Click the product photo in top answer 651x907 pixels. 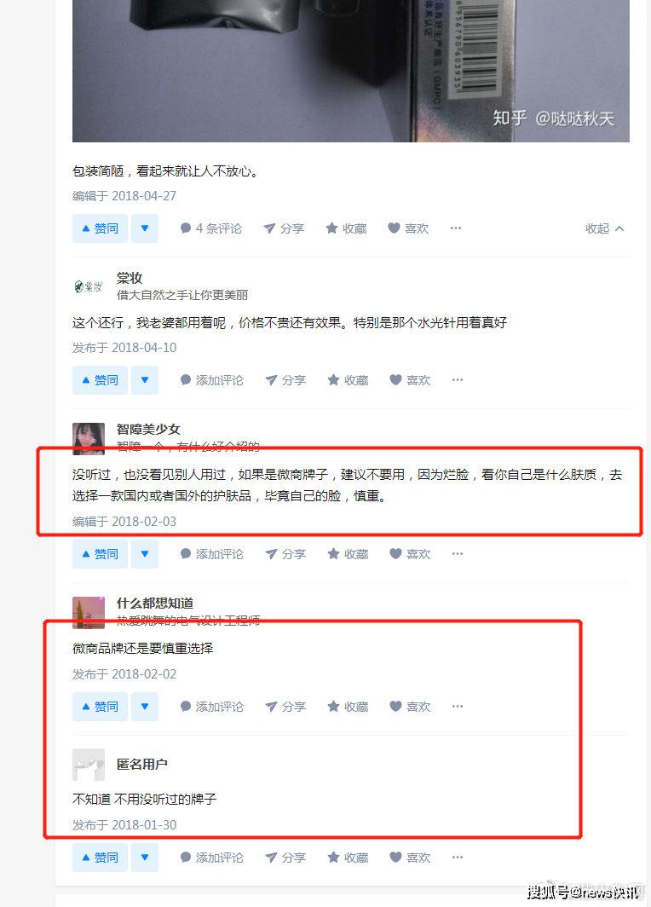[x=351, y=71]
